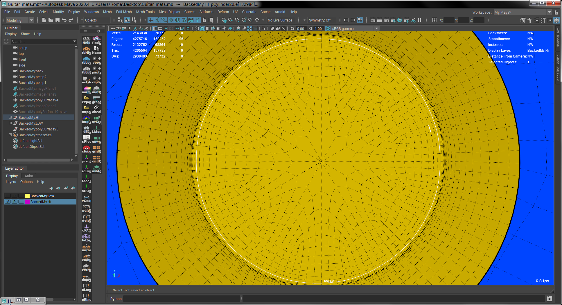
Task: Expand the BackedMy:HI outliner node
Action: [10, 117]
